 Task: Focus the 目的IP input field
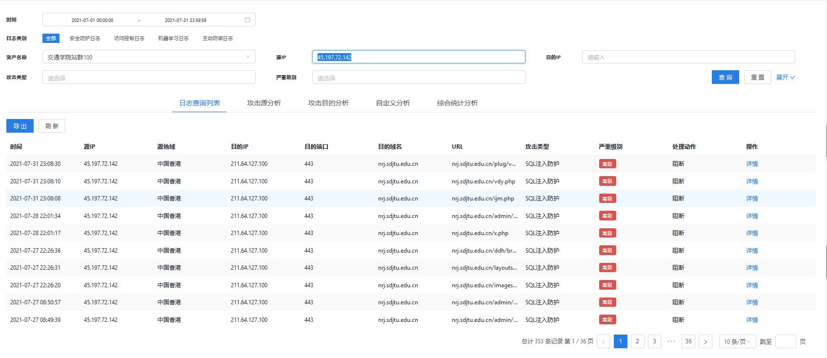click(x=688, y=57)
